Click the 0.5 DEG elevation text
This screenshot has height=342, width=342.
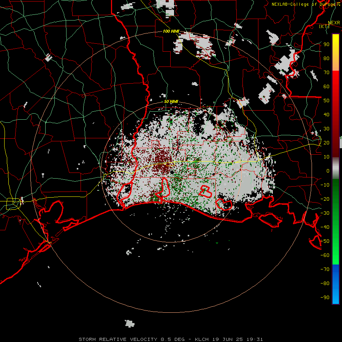pyautogui.click(x=173, y=339)
